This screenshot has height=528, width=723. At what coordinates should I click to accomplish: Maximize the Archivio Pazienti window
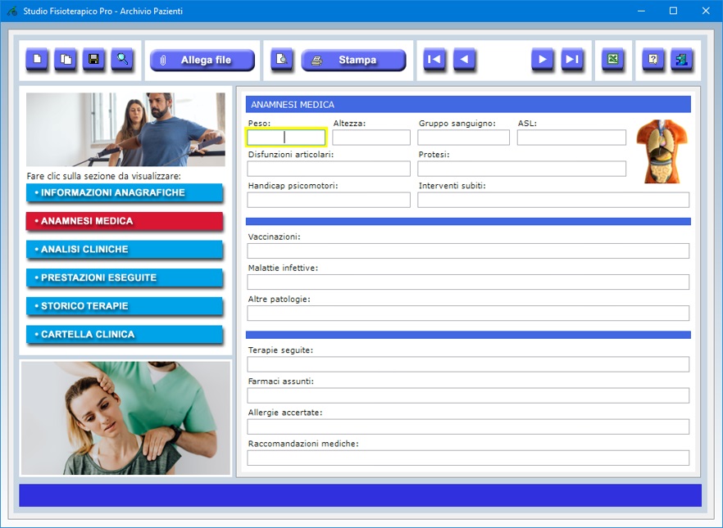pos(673,11)
